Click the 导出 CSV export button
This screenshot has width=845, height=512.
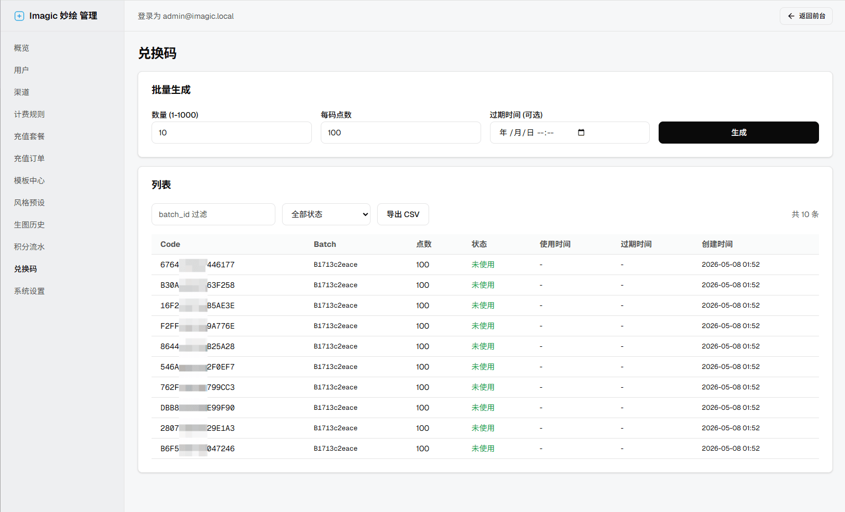tap(403, 214)
